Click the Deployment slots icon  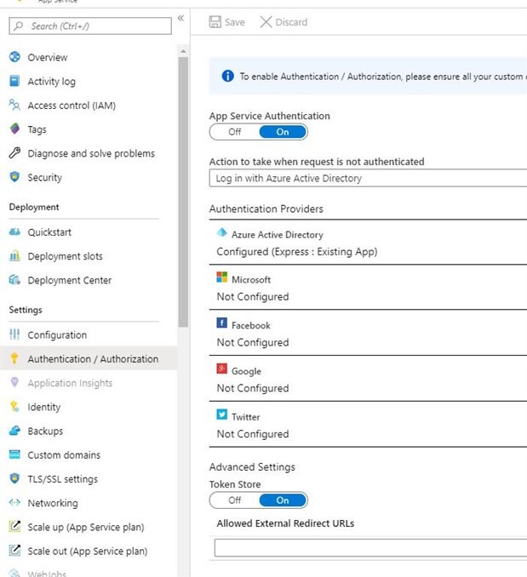tap(14, 256)
